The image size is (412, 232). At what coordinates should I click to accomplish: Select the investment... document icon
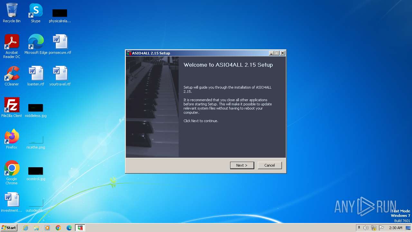(12, 202)
